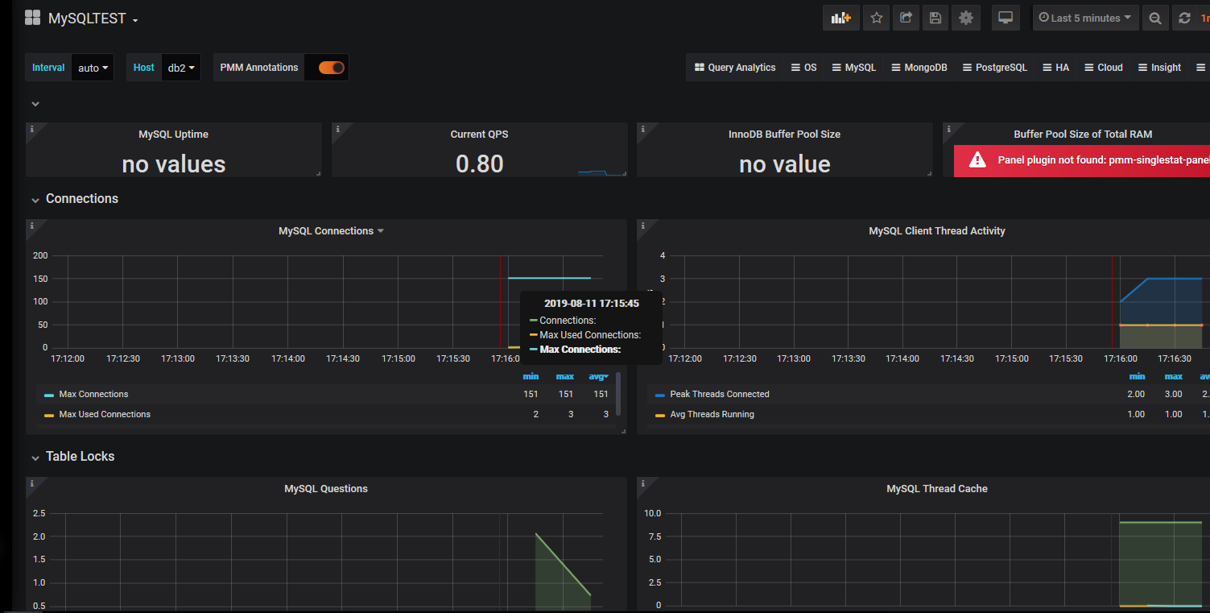
Task: Open the Host db2 dropdown
Action: tap(181, 68)
